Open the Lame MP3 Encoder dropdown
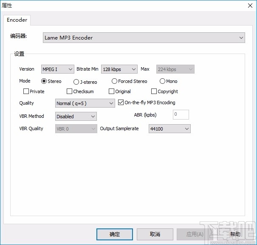This screenshot has height=245, width=257. point(144,38)
